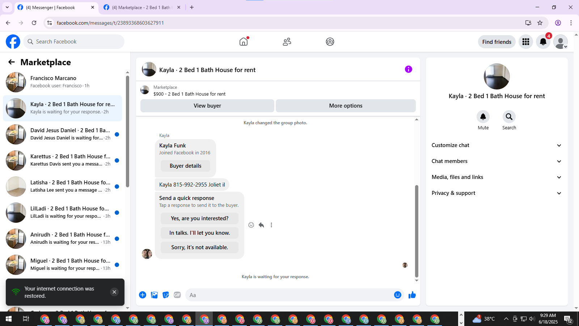Open Karettus conversation
This screenshot has width=579, height=326.
tap(62, 160)
